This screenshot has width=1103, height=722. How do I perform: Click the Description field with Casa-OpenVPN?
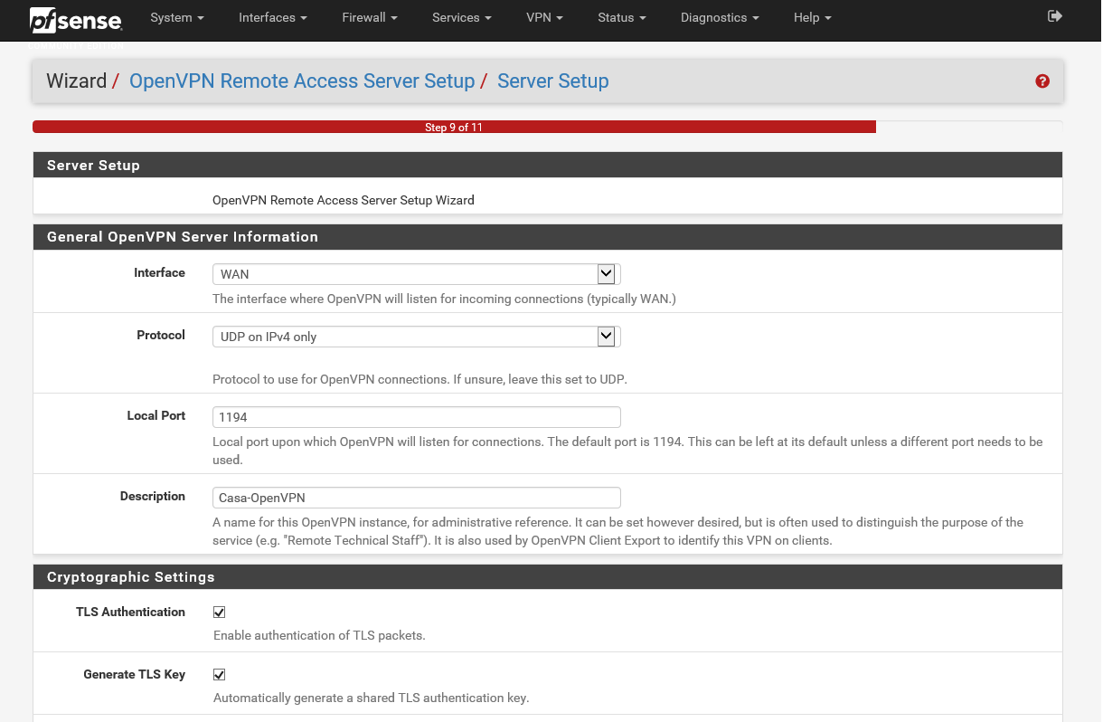(x=417, y=498)
